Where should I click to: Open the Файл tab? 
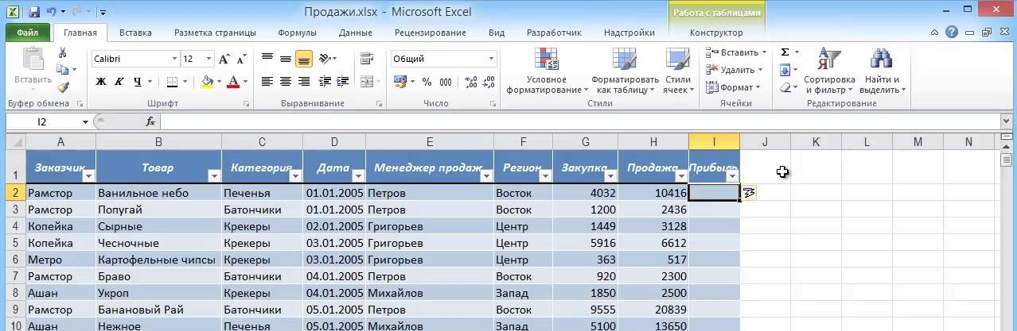pyautogui.click(x=28, y=33)
